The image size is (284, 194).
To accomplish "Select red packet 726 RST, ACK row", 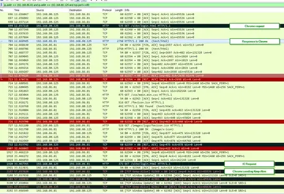I will click(x=142, y=121).
